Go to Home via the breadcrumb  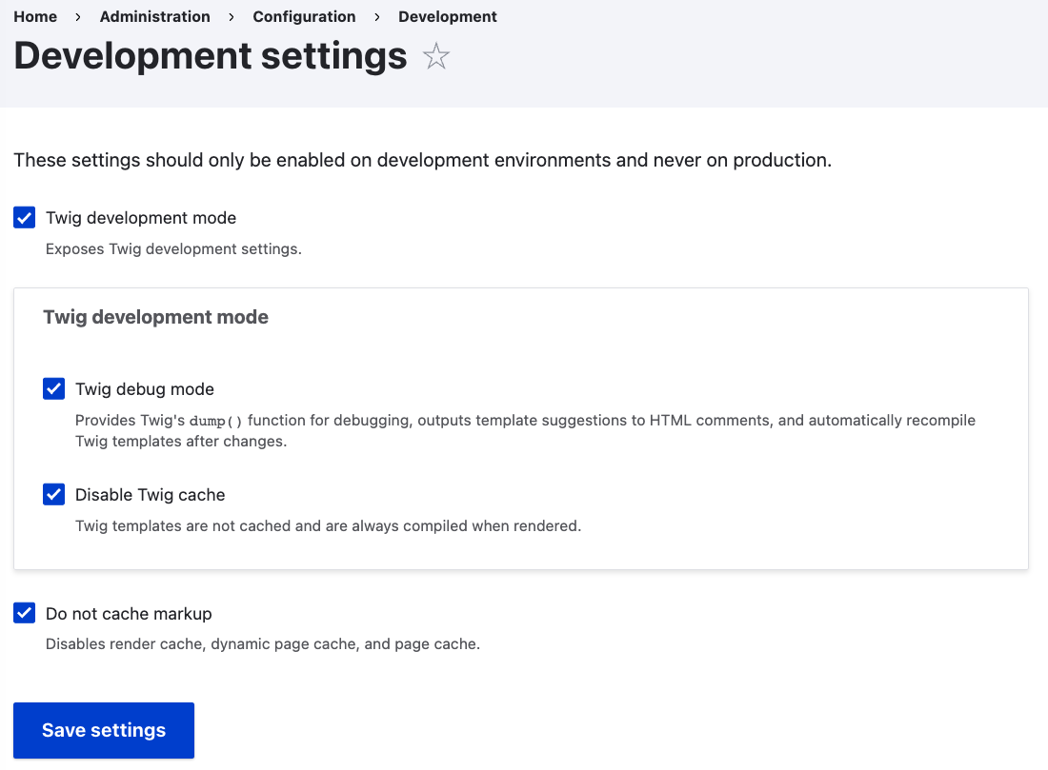pos(35,17)
